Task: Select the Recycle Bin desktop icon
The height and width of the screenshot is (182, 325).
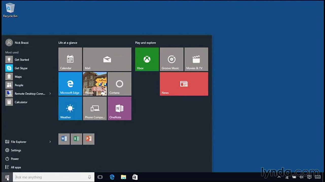Action: (10, 10)
